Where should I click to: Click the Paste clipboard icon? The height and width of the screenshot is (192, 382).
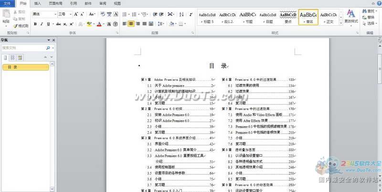coord(6,14)
